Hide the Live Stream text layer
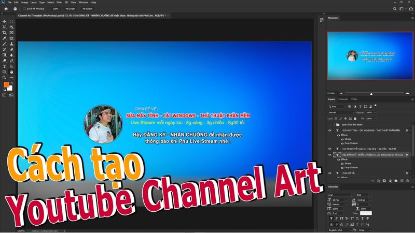 pyautogui.click(x=330, y=149)
